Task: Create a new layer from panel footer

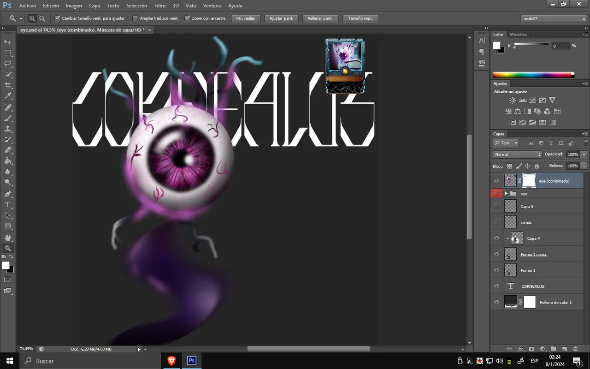Action: click(x=565, y=349)
